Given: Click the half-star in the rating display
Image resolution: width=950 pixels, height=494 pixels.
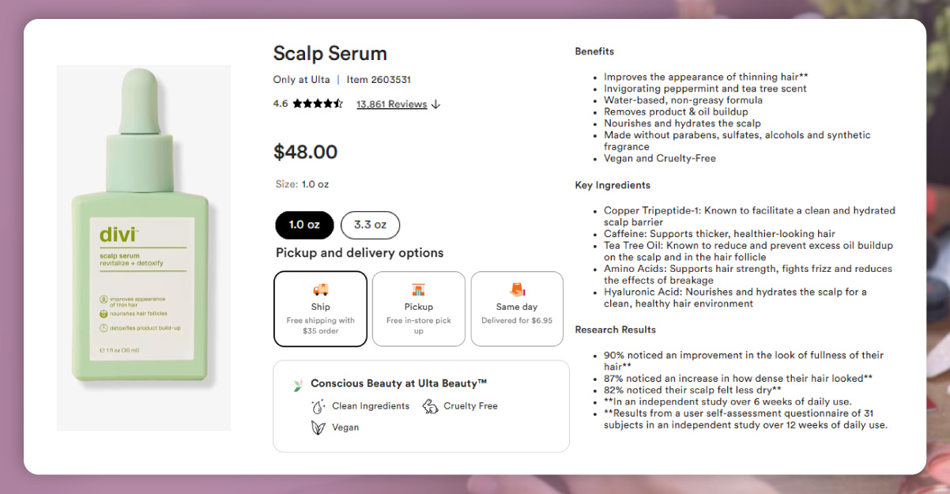Looking at the screenshot, I should coord(337,103).
